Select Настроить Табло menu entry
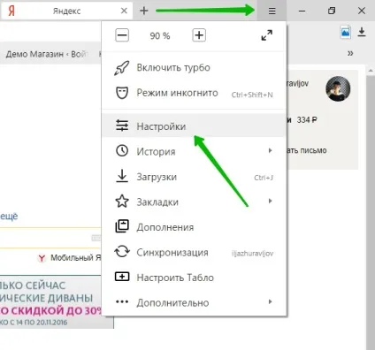Viewport: 375px width, 350px height. (x=194, y=278)
